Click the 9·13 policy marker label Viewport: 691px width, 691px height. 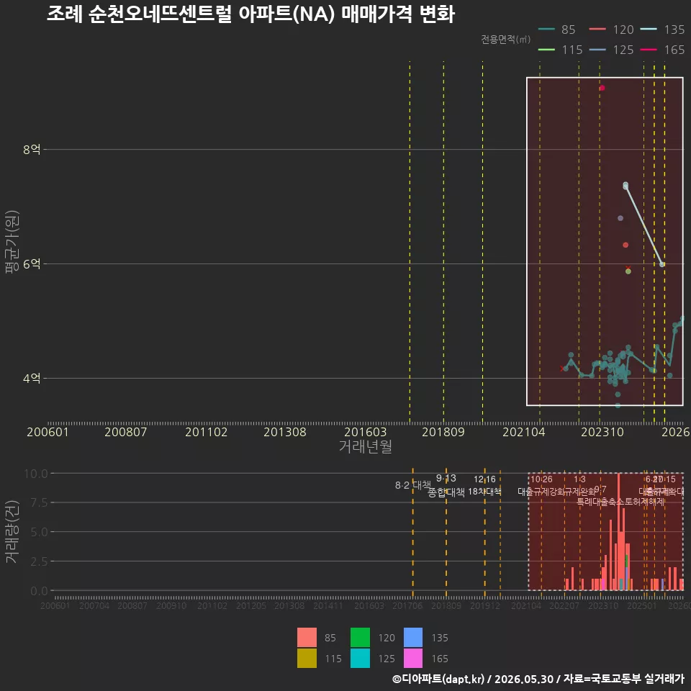tap(446, 478)
